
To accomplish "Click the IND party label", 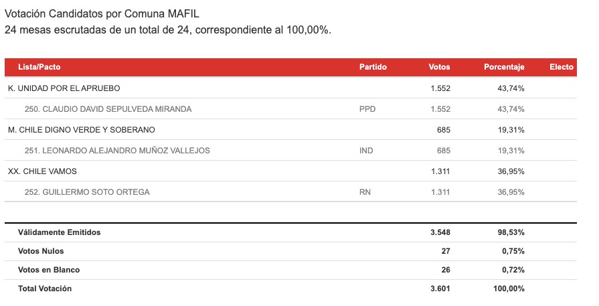I will pos(366,151).
